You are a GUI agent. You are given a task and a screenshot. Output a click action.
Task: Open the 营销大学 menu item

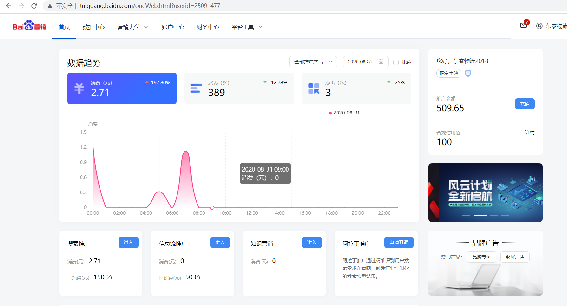(x=128, y=27)
